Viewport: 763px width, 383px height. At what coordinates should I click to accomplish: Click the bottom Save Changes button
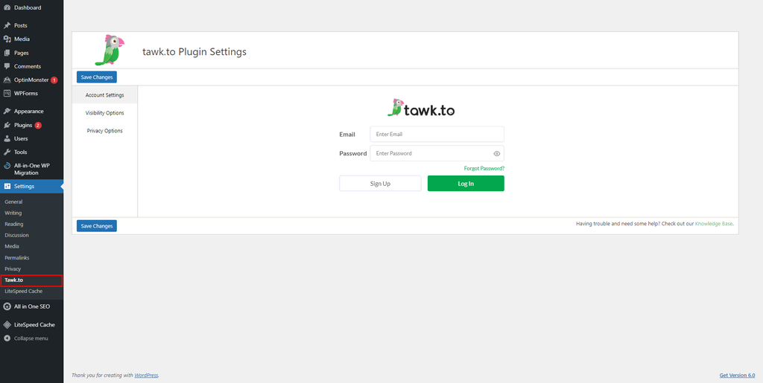pos(97,226)
